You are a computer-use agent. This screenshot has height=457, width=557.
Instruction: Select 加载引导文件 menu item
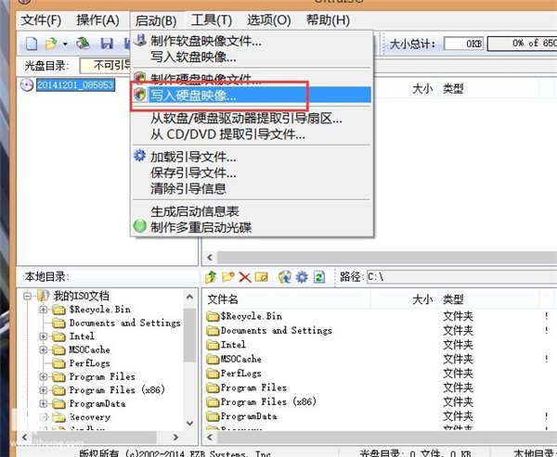(193, 156)
